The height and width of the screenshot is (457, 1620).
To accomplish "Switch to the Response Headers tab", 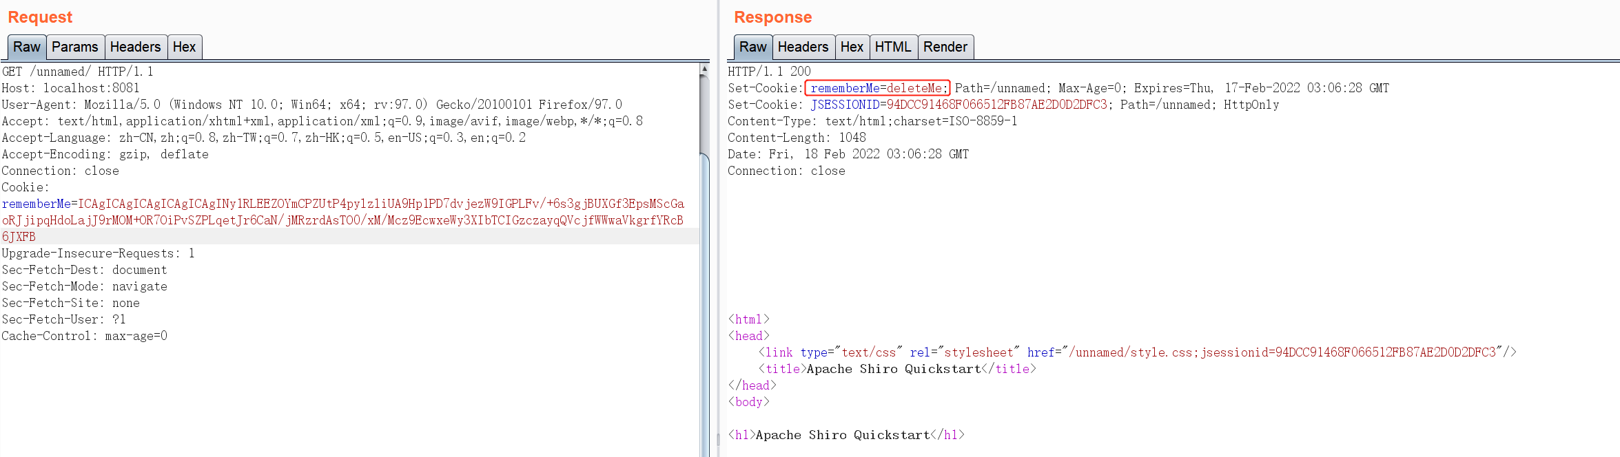I will [803, 47].
